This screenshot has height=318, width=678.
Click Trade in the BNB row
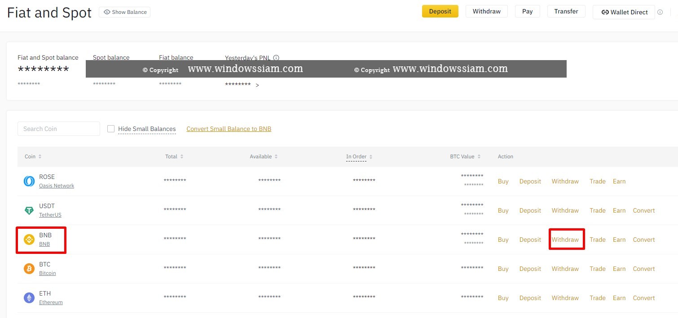pyautogui.click(x=598, y=240)
